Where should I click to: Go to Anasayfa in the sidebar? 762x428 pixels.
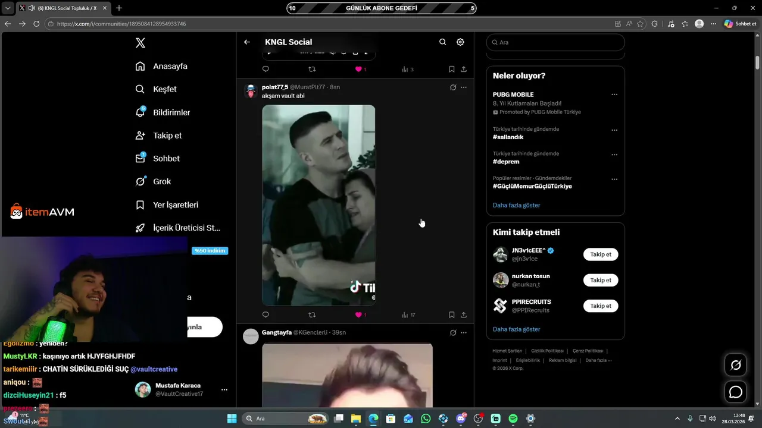pos(161,66)
